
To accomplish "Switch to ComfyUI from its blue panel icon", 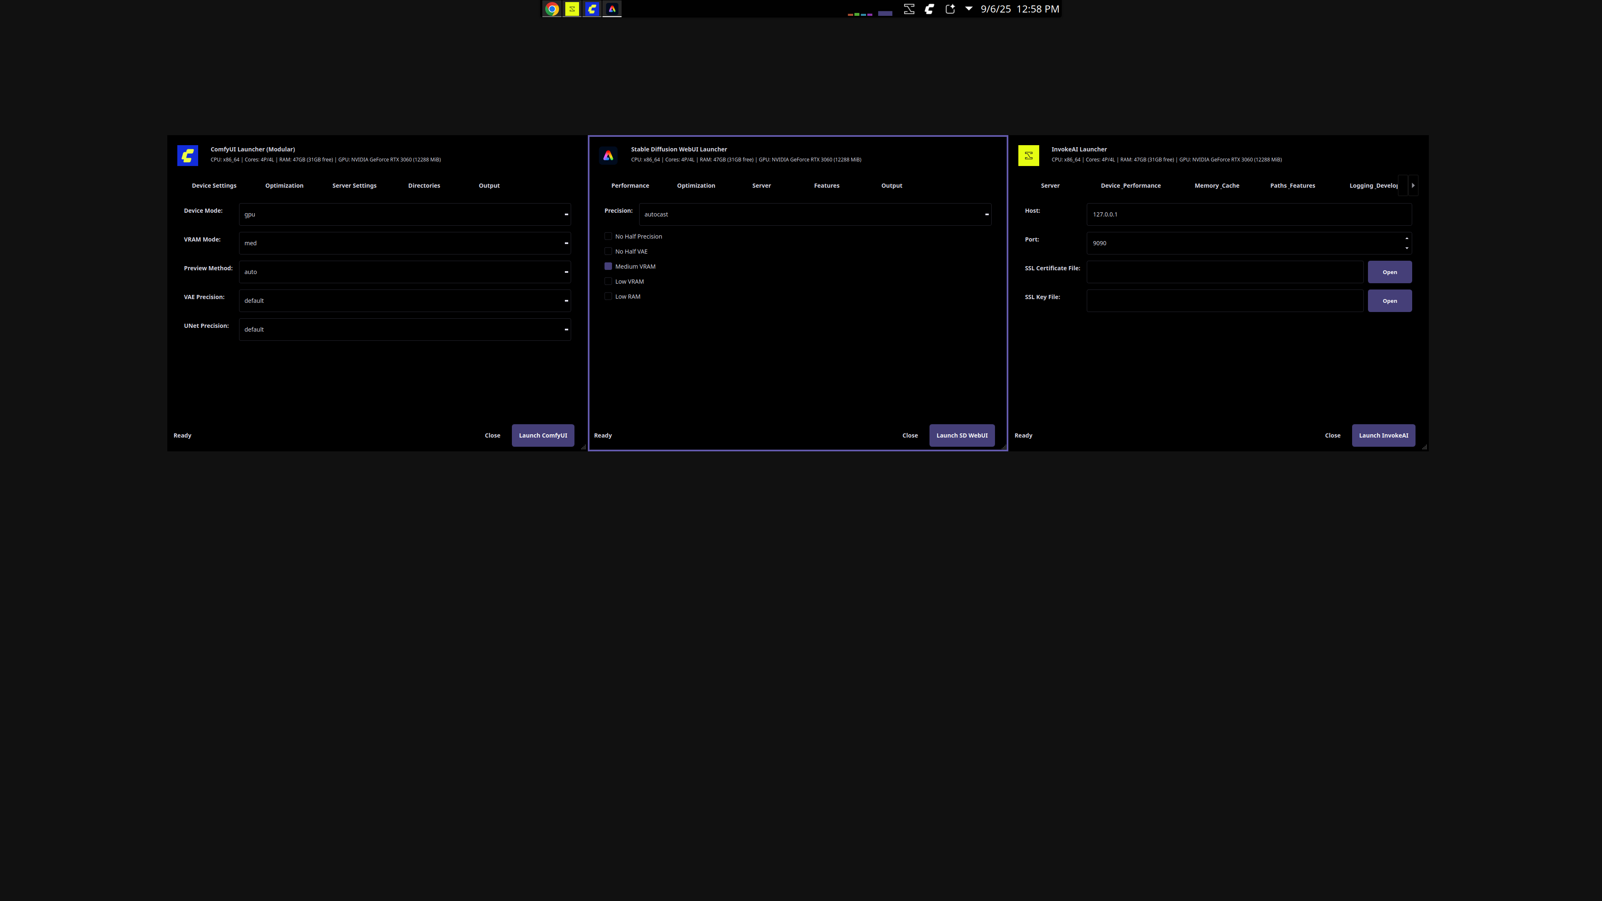I will [x=592, y=9].
